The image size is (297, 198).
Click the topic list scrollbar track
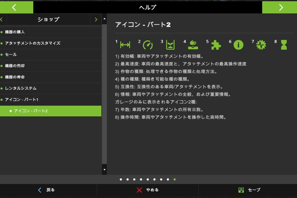104,94
